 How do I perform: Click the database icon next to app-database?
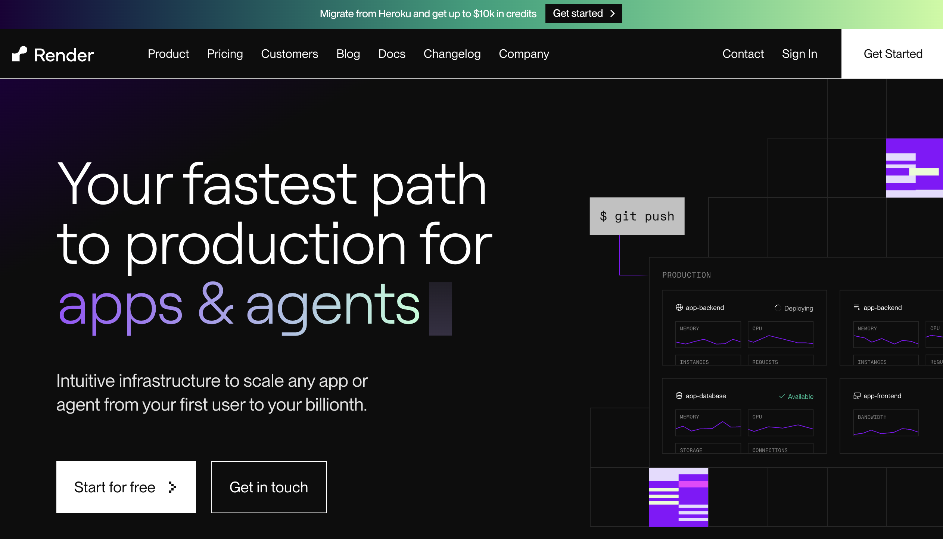(678, 396)
